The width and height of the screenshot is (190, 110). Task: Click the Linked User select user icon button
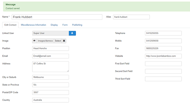[x=72, y=33]
